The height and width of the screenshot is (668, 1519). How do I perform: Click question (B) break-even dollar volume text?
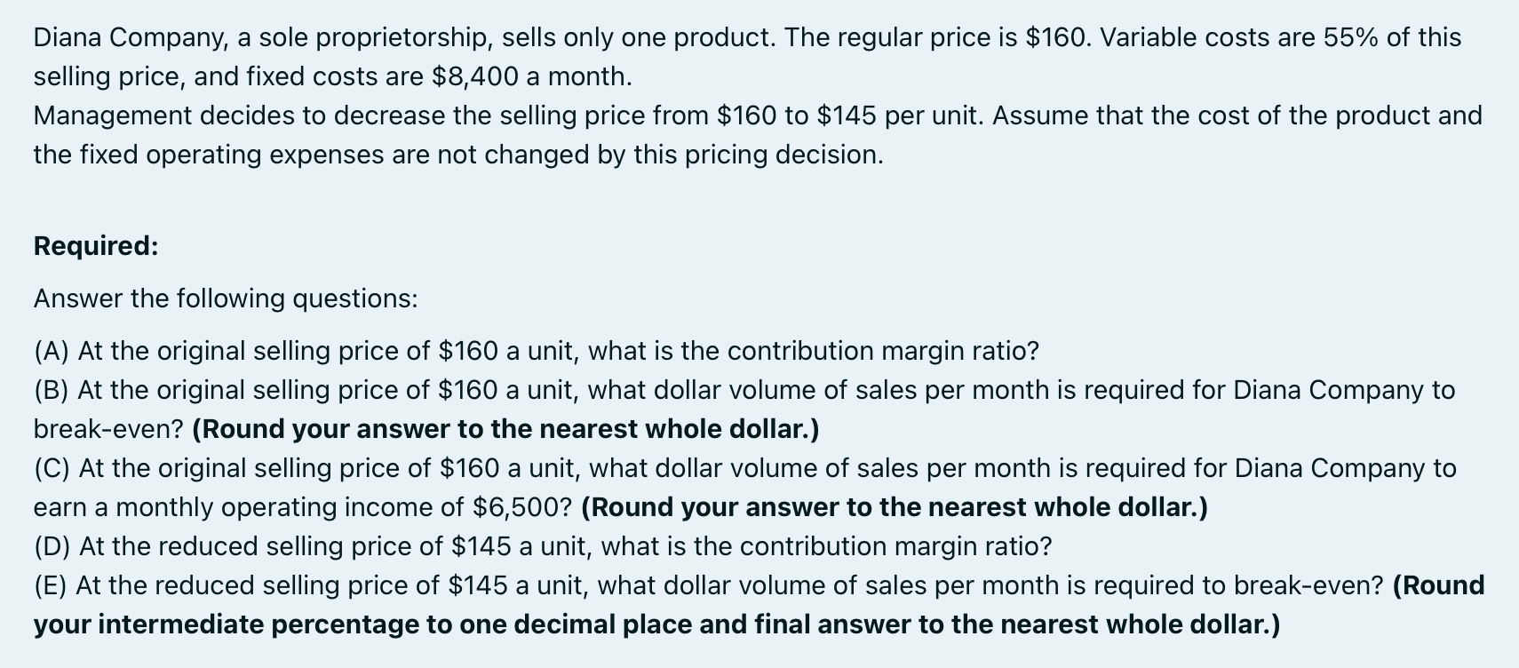click(x=744, y=410)
